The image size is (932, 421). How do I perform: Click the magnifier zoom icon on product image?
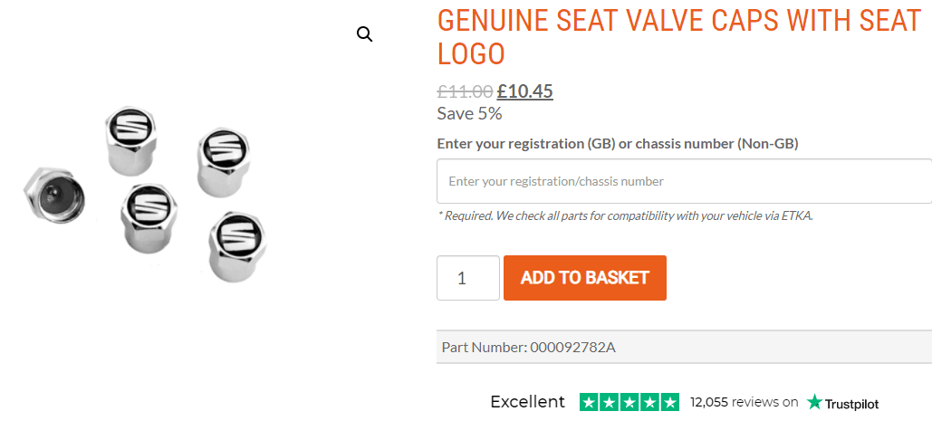364,34
